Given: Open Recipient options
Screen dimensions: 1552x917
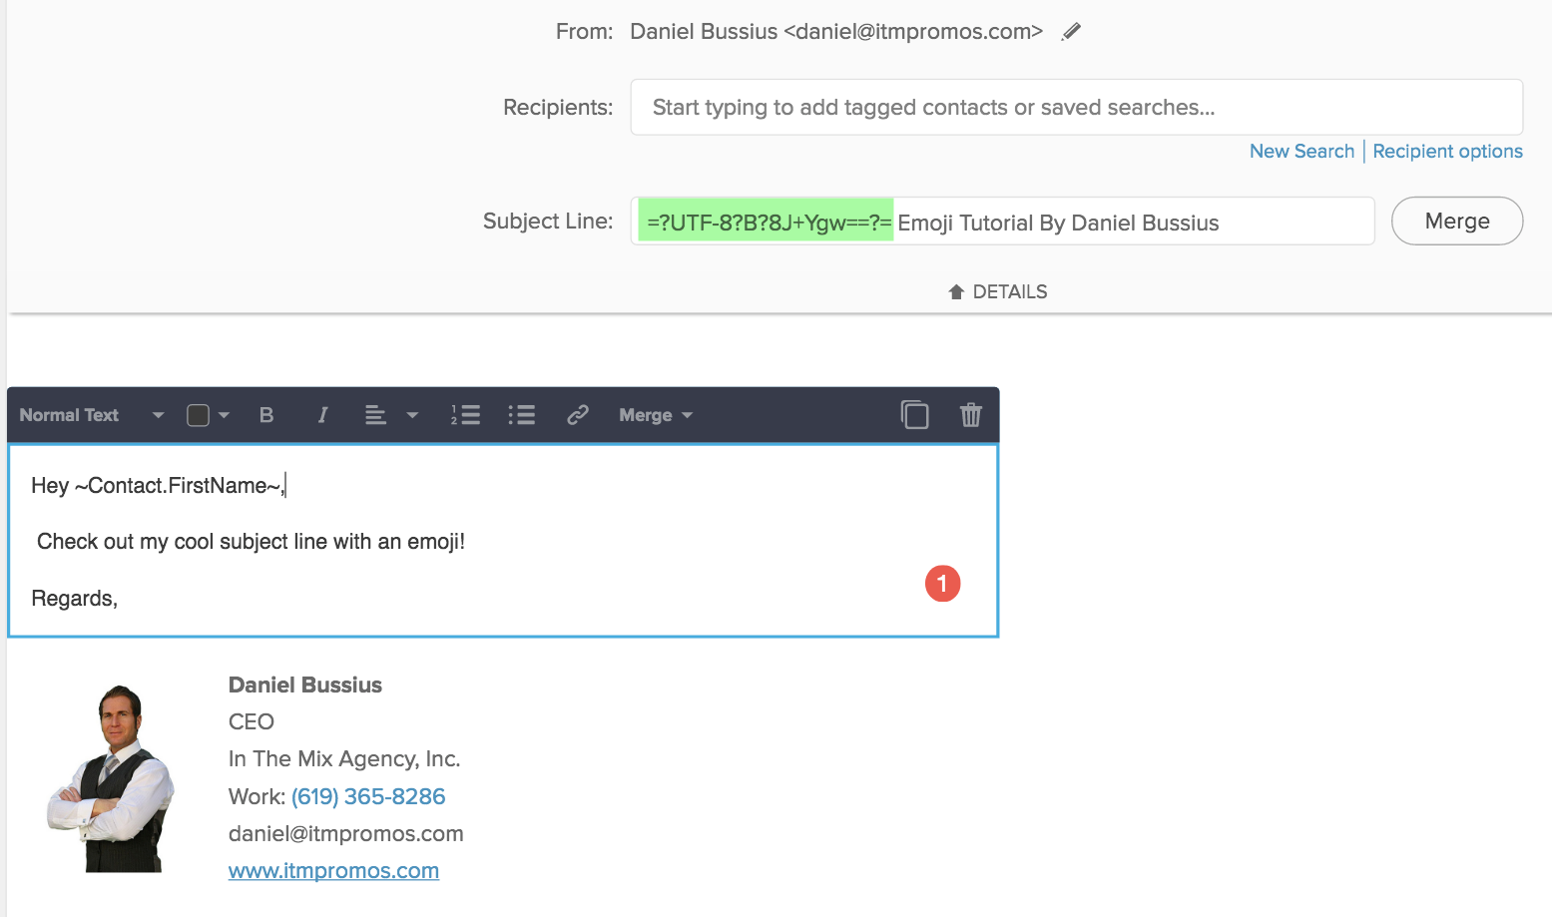Looking at the screenshot, I should coord(1447,151).
